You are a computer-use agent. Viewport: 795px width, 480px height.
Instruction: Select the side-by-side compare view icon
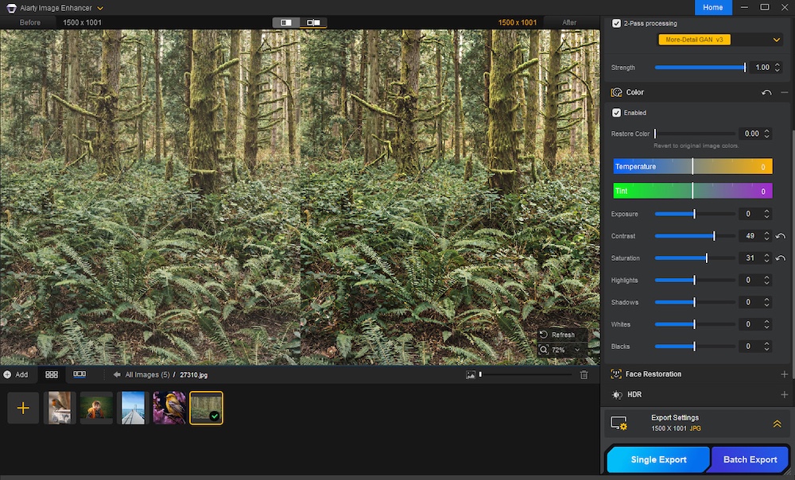coord(286,23)
